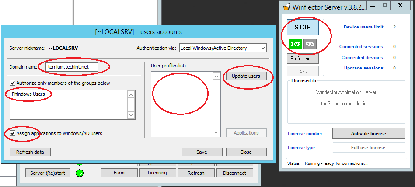Click the Update users button
Image resolution: width=415 pixels, height=187 pixels.
[x=246, y=76]
